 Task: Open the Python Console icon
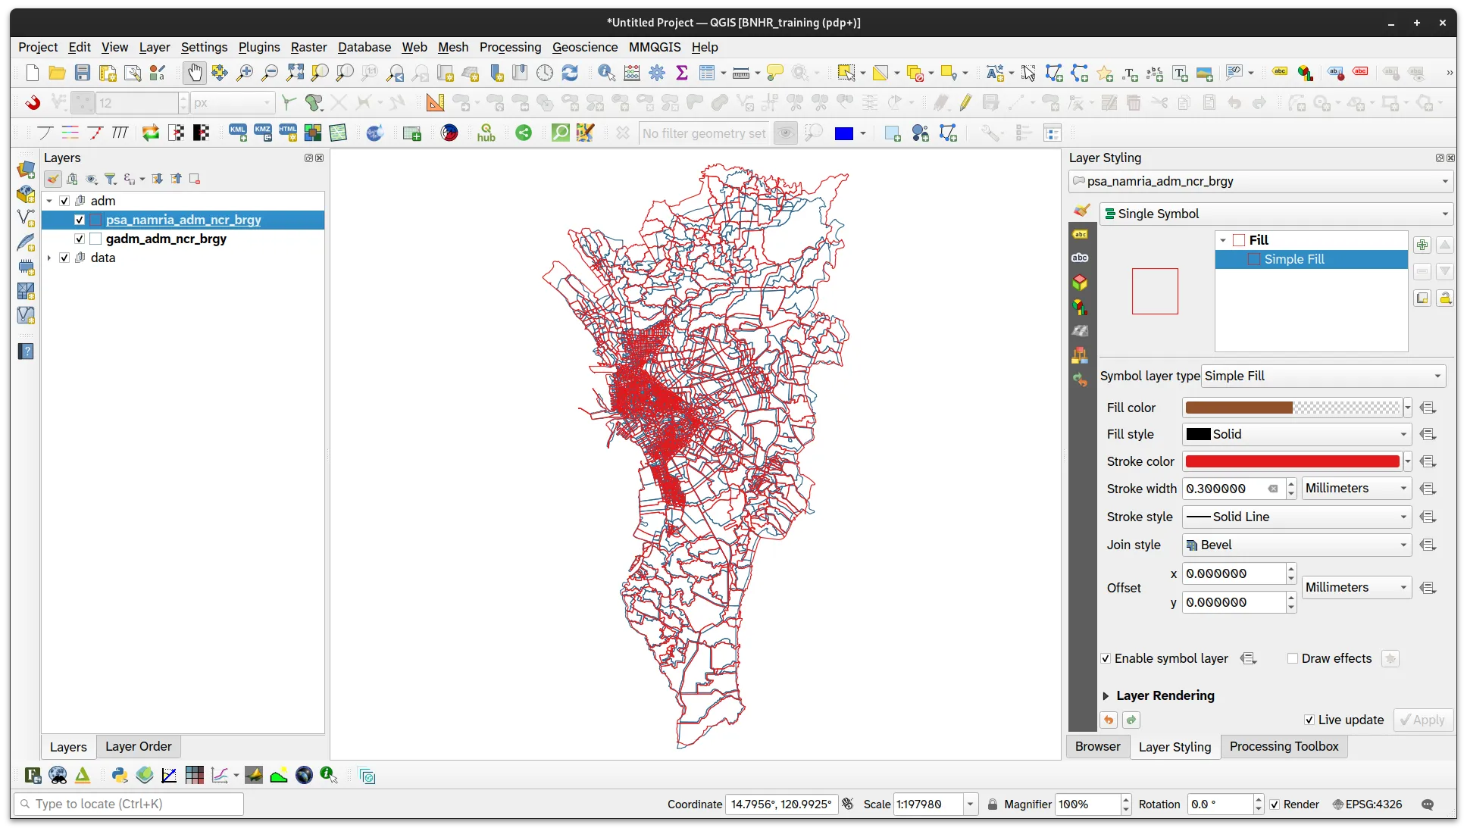tap(120, 775)
